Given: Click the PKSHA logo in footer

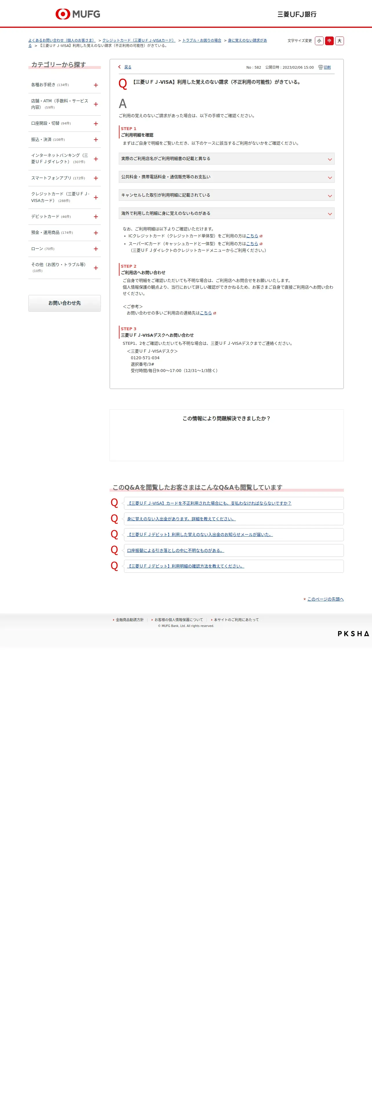Looking at the screenshot, I should (x=353, y=634).
